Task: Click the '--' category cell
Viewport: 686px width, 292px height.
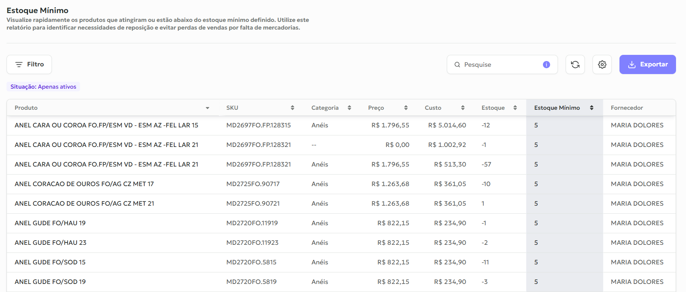Action: coord(314,145)
